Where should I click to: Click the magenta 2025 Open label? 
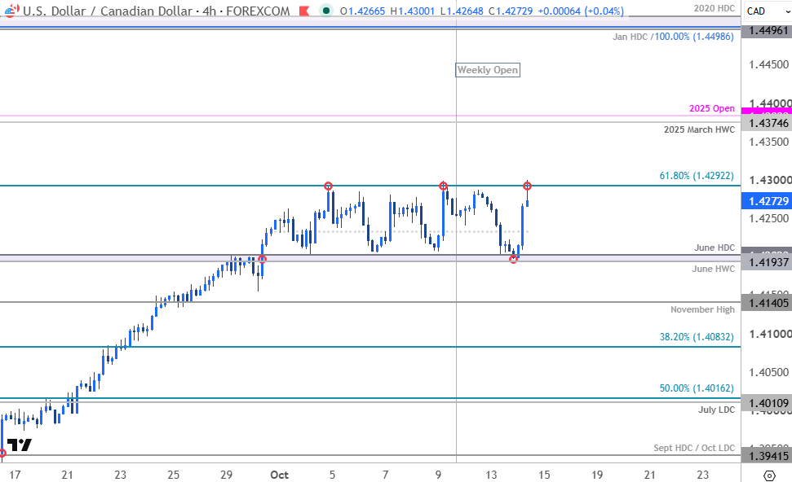pos(712,108)
